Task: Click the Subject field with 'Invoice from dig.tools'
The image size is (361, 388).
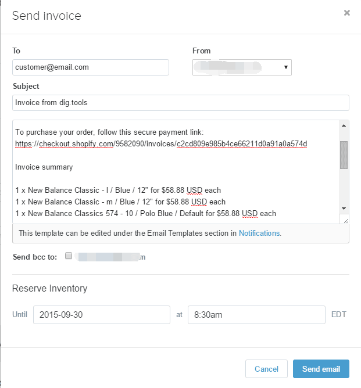Action: click(180, 103)
